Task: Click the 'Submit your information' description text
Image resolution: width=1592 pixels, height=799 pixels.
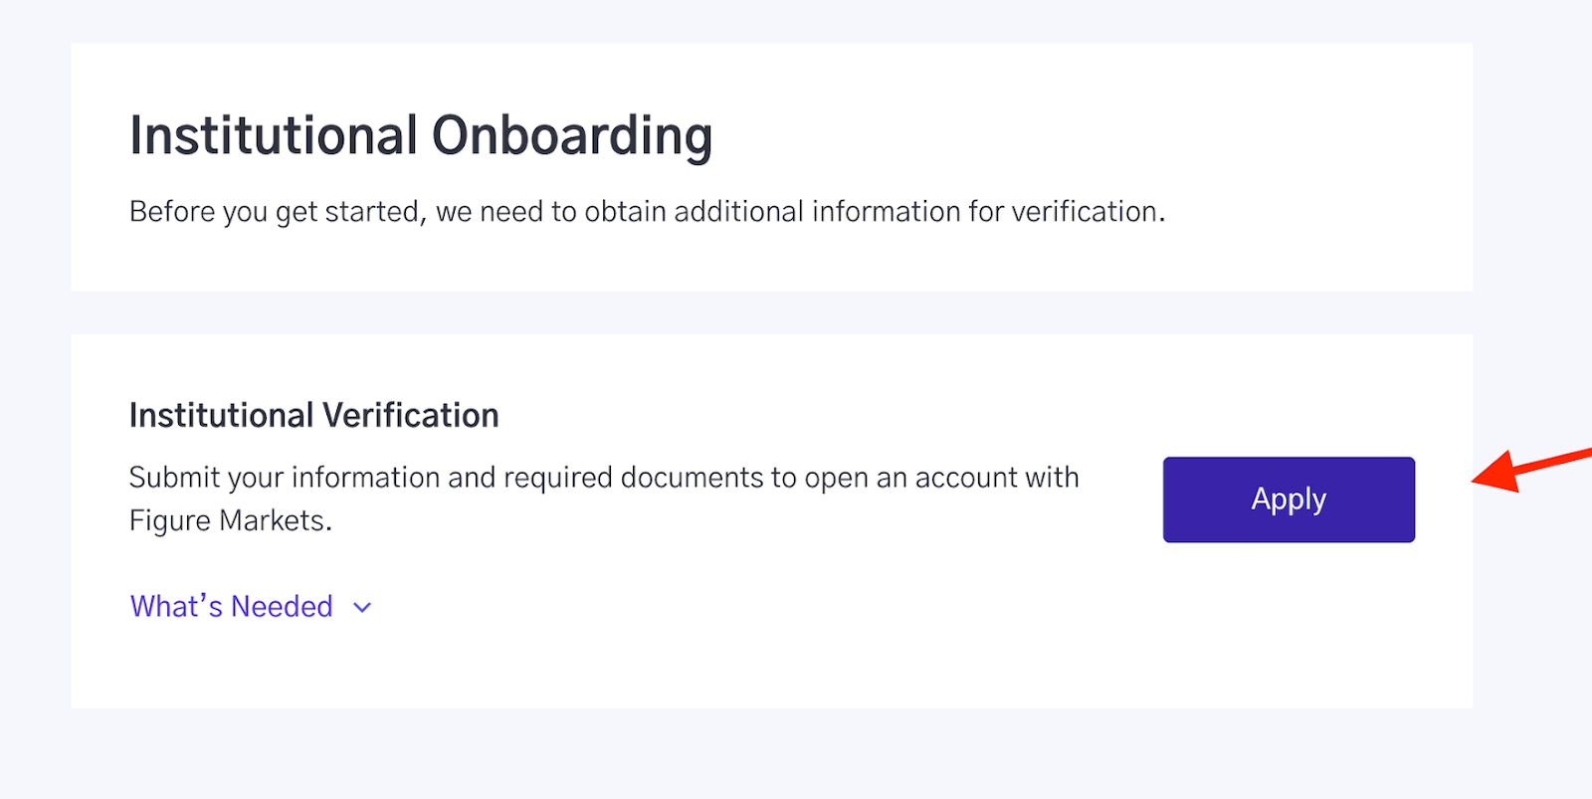Action: coord(604,499)
